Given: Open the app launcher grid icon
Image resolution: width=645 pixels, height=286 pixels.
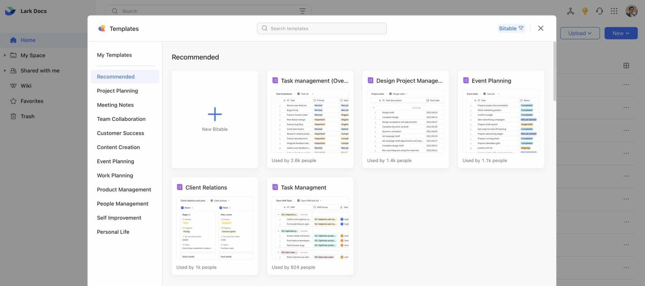Looking at the screenshot, I should (x=614, y=11).
